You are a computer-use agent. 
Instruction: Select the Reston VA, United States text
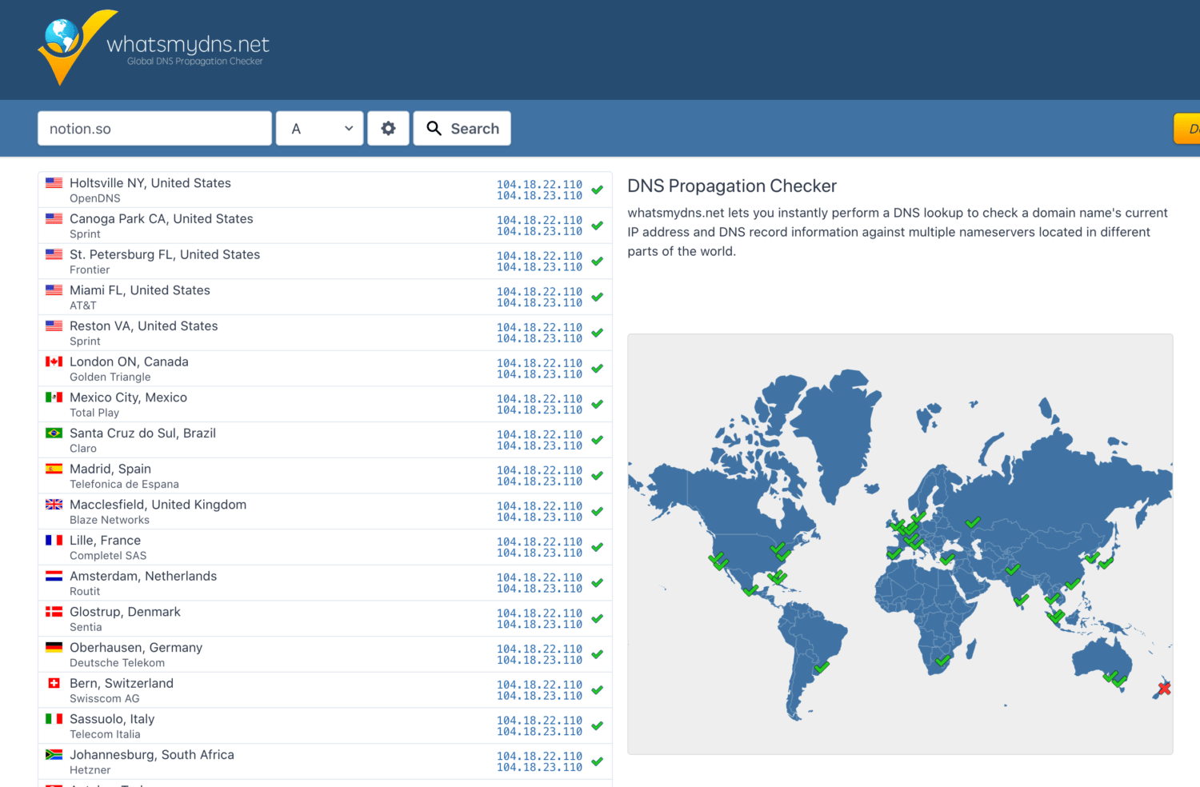click(144, 326)
